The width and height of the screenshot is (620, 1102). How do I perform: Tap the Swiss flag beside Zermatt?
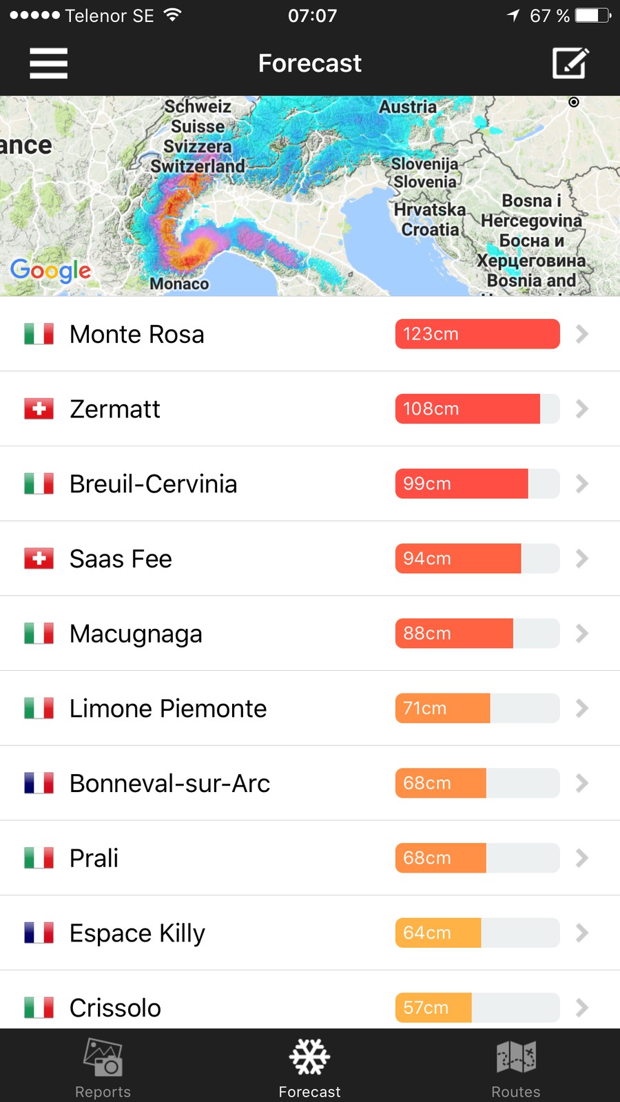click(39, 409)
